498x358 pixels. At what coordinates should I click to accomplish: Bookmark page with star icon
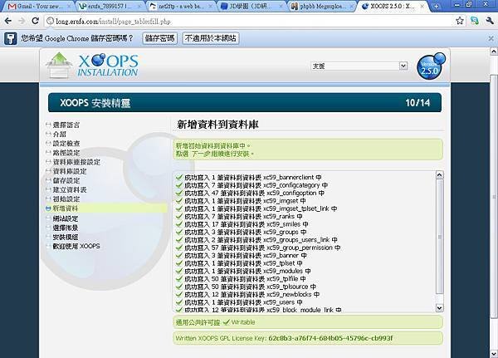[459, 21]
